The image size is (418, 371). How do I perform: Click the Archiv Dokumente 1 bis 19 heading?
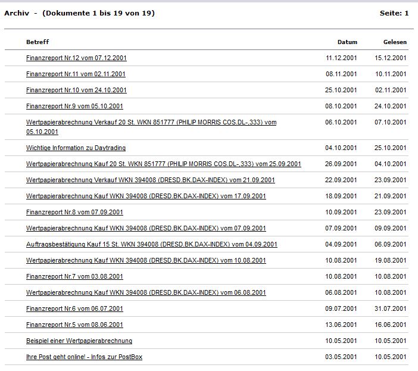(79, 13)
